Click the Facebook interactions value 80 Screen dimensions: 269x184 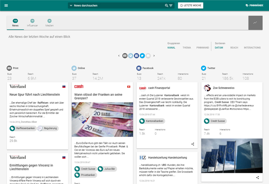180,78
